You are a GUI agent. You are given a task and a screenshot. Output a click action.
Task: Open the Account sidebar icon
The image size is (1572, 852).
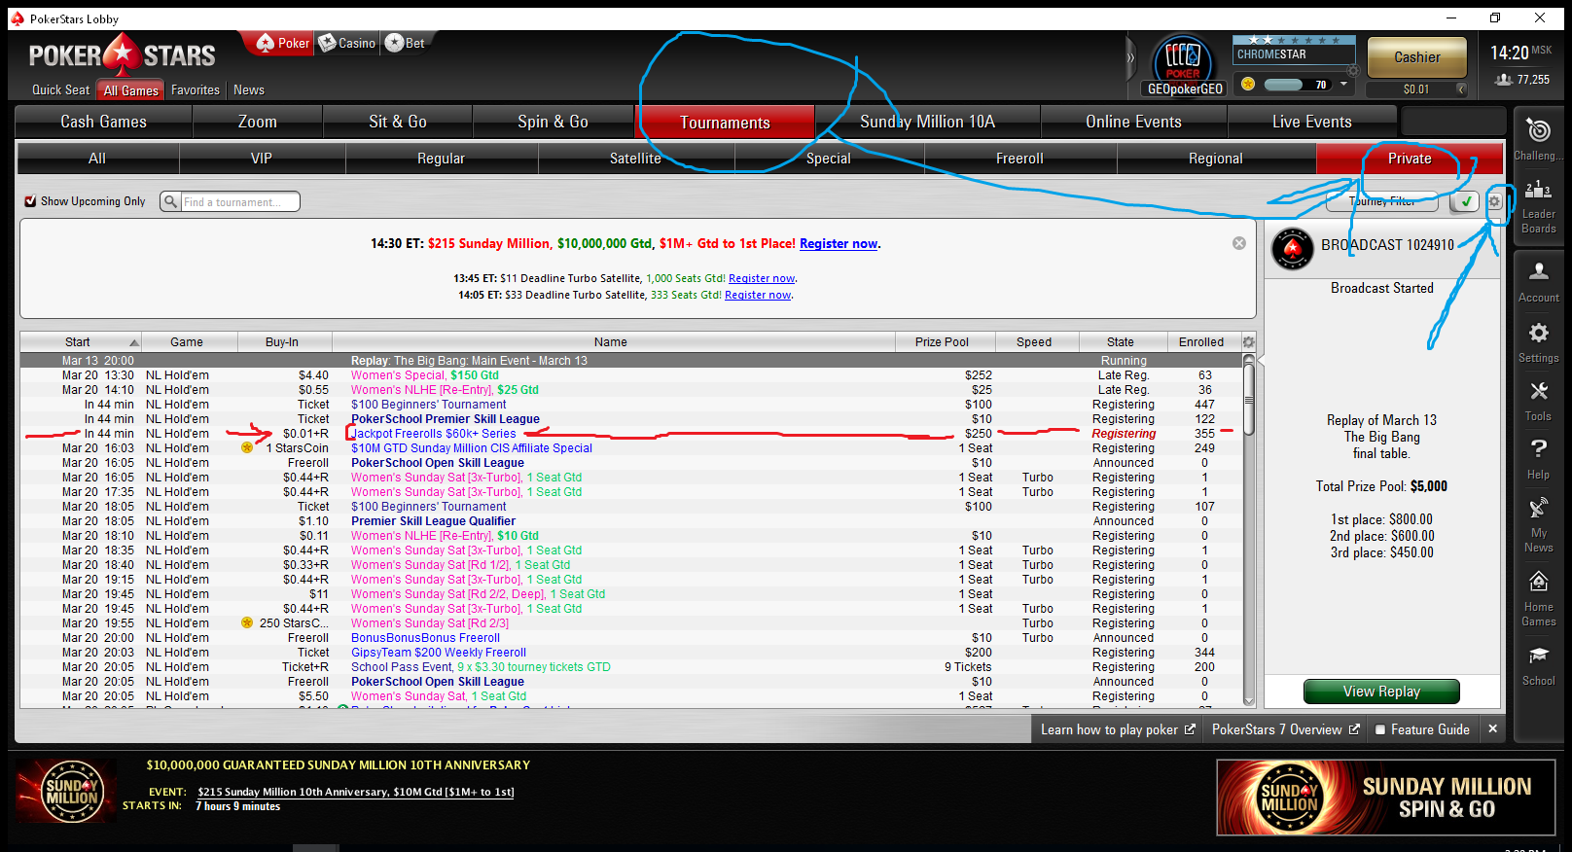click(x=1538, y=281)
